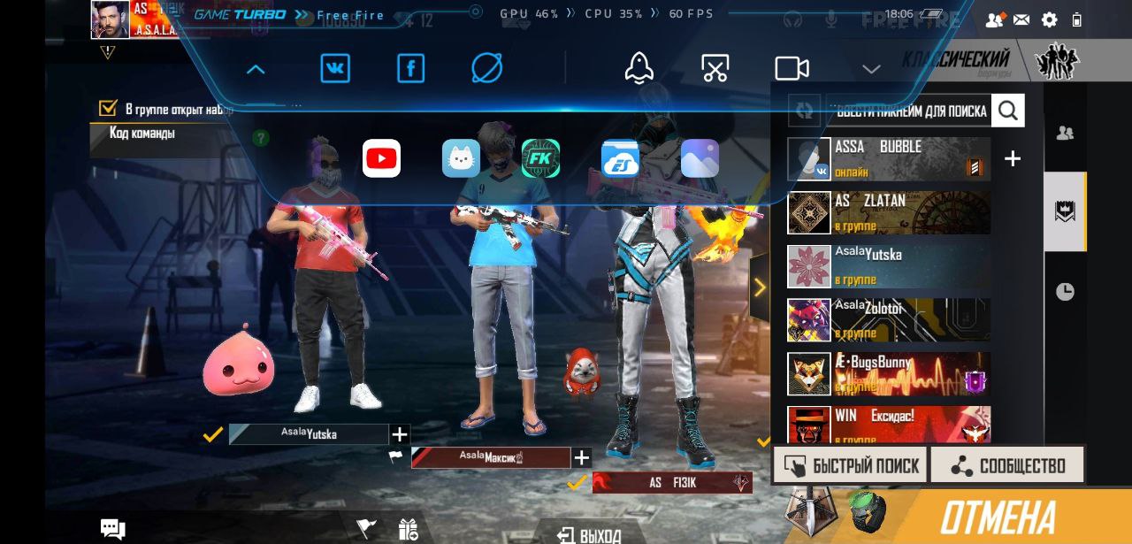Click the БЫСТРЫЙ ПОИСК button
The width and height of the screenshot is (1132, 544).
click(851, 465)
